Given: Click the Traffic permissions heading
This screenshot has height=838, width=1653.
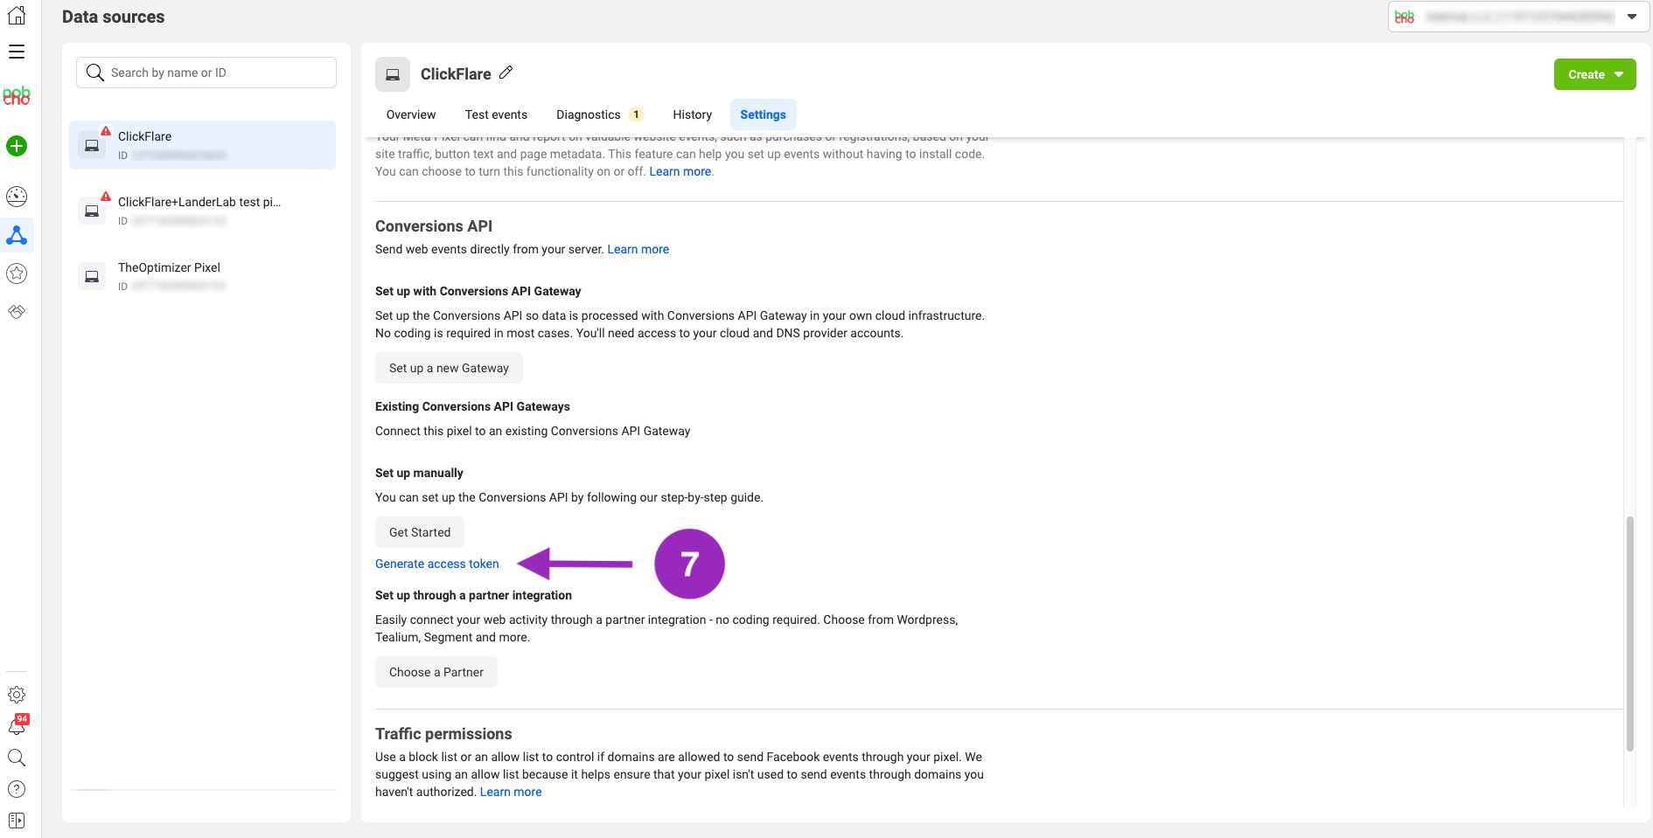Looking at the screenshot, I should 443,734.
